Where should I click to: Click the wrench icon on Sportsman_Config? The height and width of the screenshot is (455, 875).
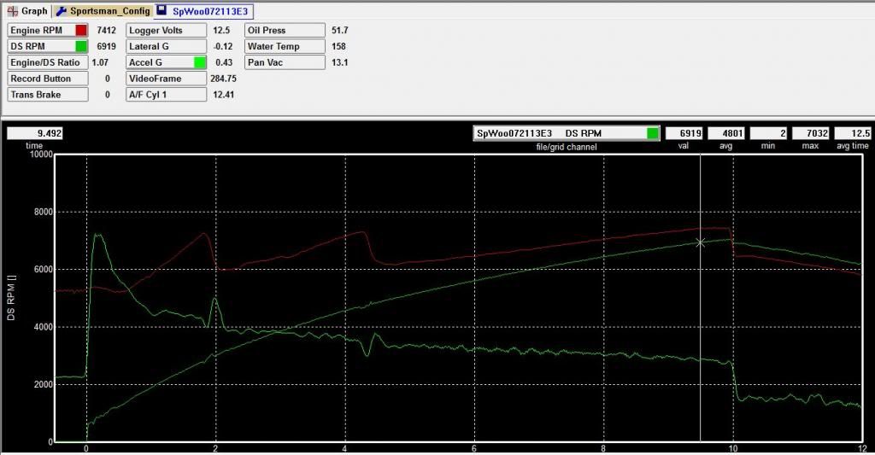click(x=62, y=11)
